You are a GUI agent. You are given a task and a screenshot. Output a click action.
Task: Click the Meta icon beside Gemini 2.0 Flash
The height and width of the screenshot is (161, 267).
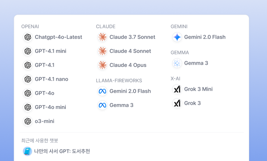(102, 91)
